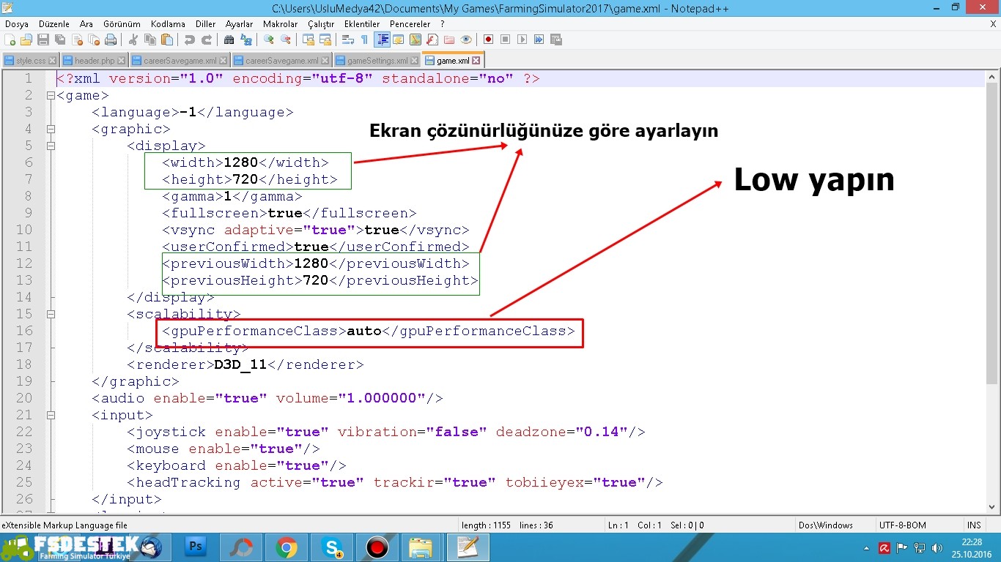Open the Eklentiler menu
Screen dimensions: 1001x562
362,24
